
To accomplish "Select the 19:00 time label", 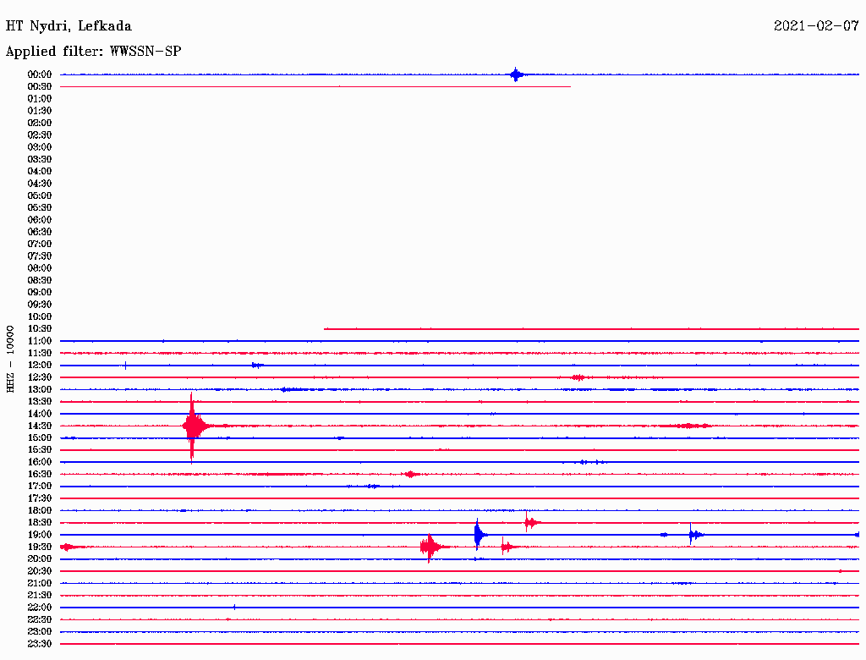I will click(40, 535).
